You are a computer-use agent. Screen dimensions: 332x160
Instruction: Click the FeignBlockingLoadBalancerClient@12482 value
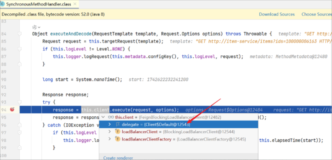tap(180, 117)
